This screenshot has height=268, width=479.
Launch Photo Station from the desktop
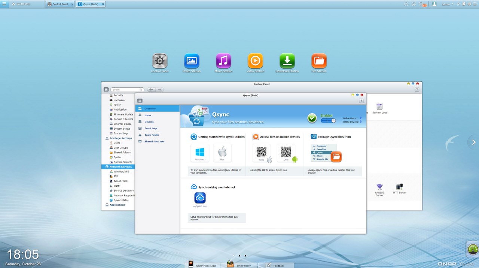tap(192, 61)
